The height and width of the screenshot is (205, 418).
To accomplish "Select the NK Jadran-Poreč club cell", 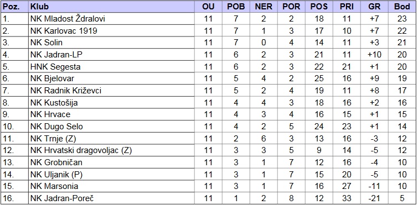I will pos(111,198).
